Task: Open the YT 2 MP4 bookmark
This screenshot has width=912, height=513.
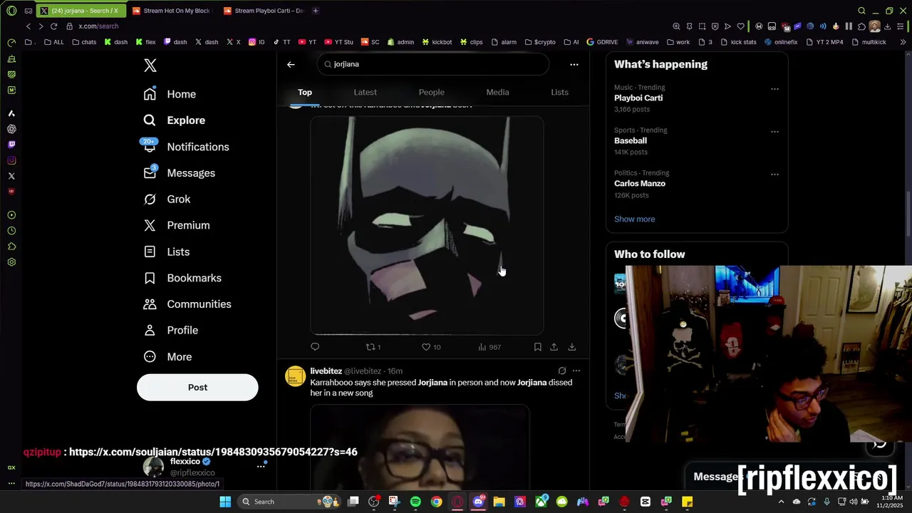Action: point(824,42)
